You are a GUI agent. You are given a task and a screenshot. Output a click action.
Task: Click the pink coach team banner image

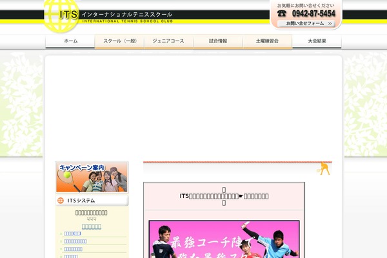tap(224, 239)
